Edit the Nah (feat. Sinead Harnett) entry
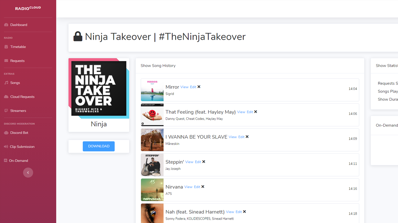The height and width of the screenshot is (223, 398). coord(238,212)
